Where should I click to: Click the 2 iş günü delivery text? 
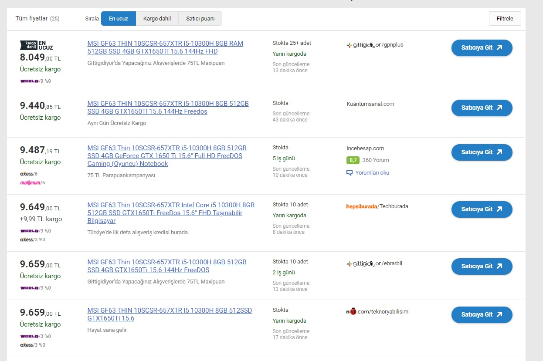click(284, 273)
